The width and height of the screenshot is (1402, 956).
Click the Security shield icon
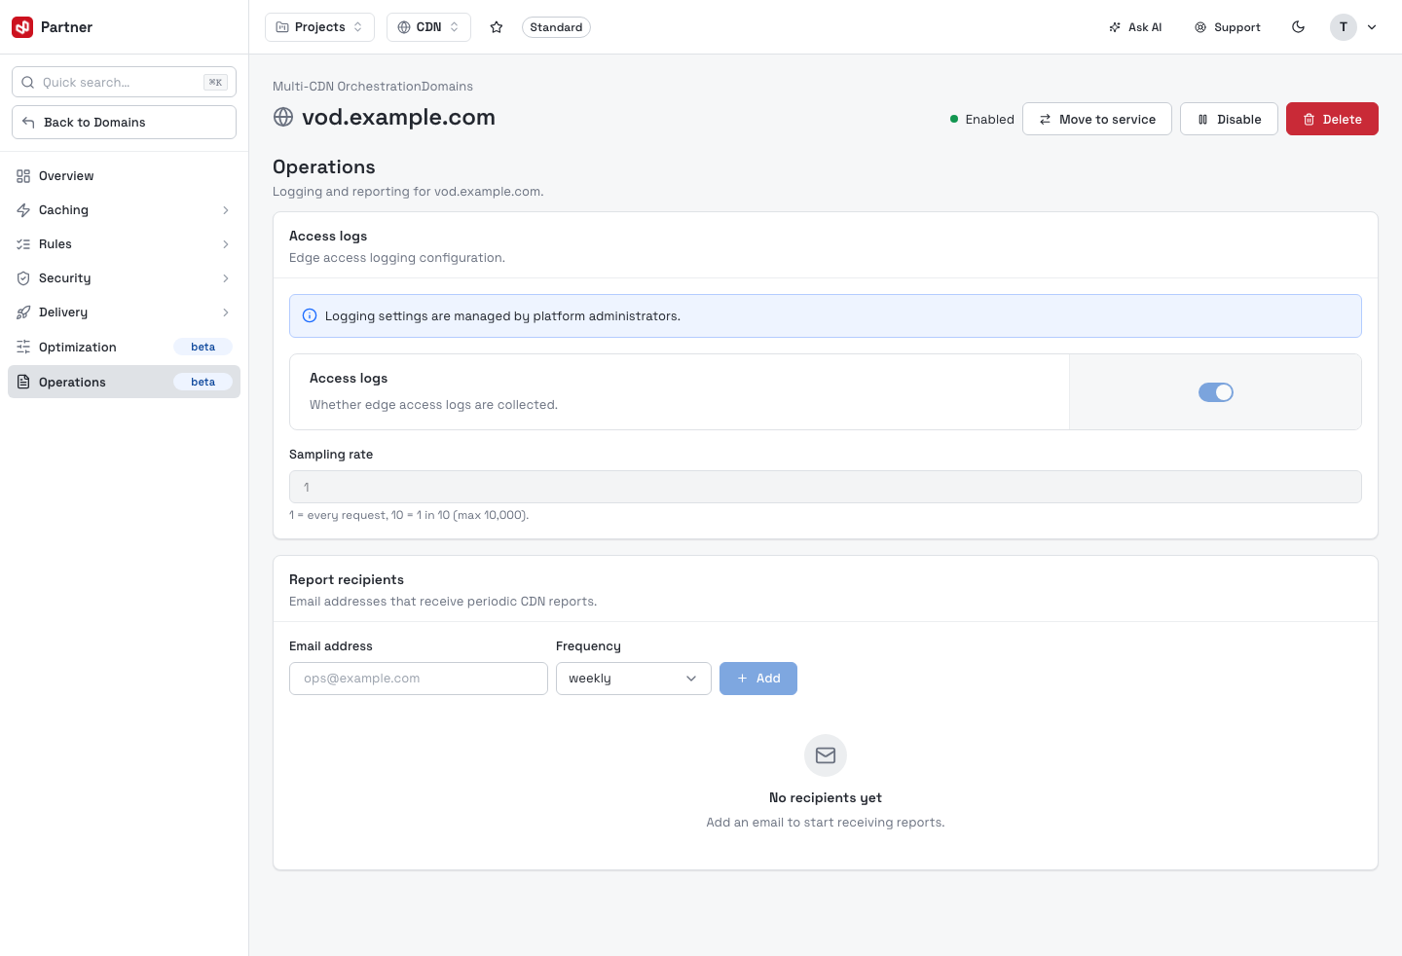(x=23, y=278)
